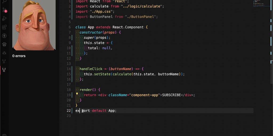Click the code minimap preview
The width and height of the screenshot is (273, 136).
[262, 3]
